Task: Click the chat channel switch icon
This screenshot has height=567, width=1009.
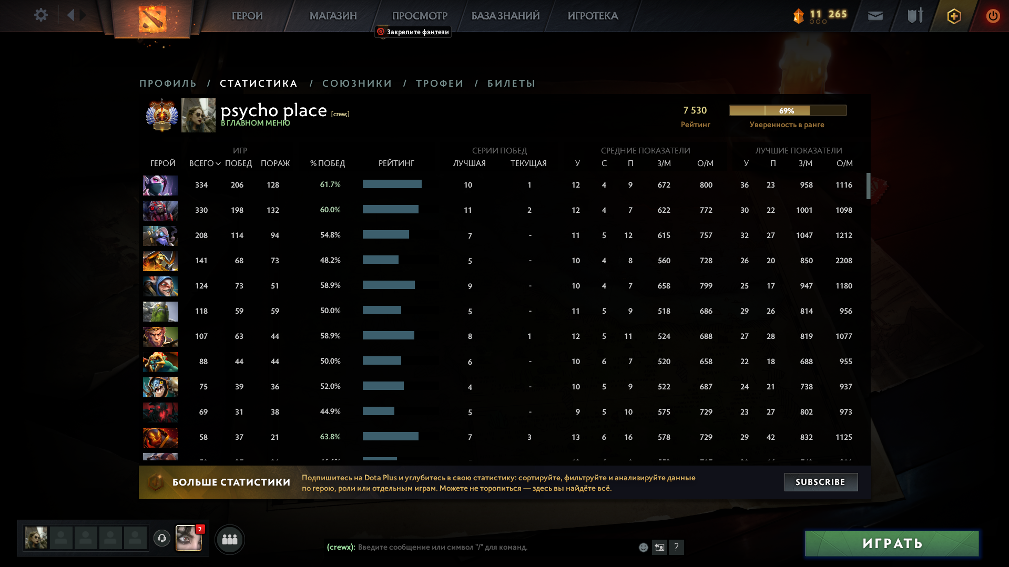Action: (x=659, y=548)
